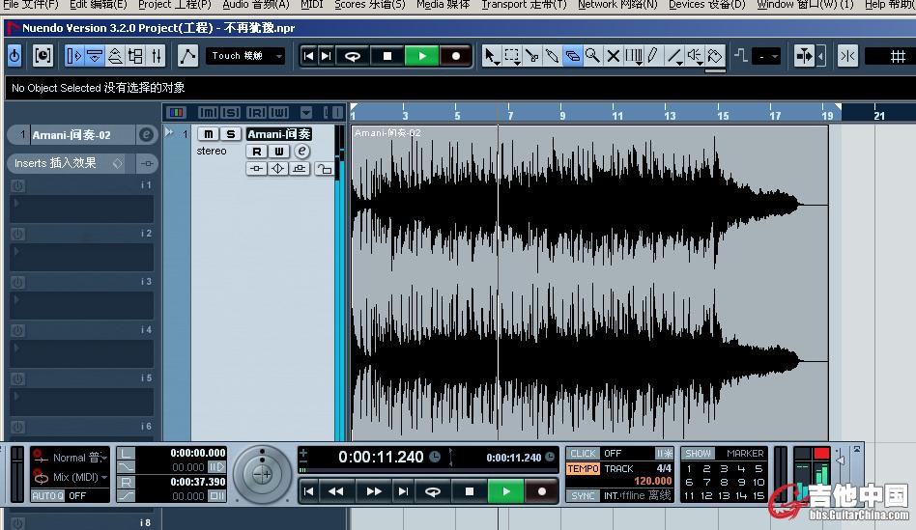
Task: Toggle automation curve icon in toolbar
Action: tap(187, 56)
